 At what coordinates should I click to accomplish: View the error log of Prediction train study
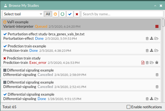(143, 63)
